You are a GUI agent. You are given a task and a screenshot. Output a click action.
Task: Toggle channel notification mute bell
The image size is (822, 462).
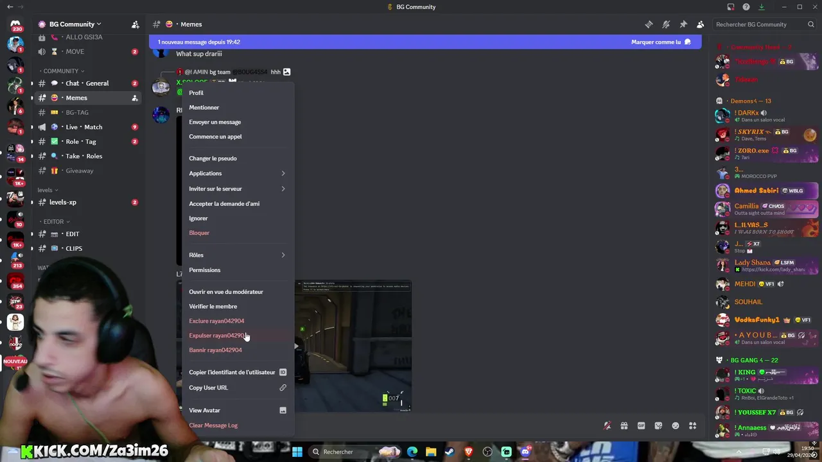[x=666, y=24]
